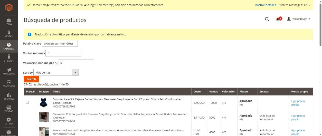This screenshot has width=322, height=136.
Task: Expand the System Messages: 12 dropdown
Action: (x=295, y=5)
